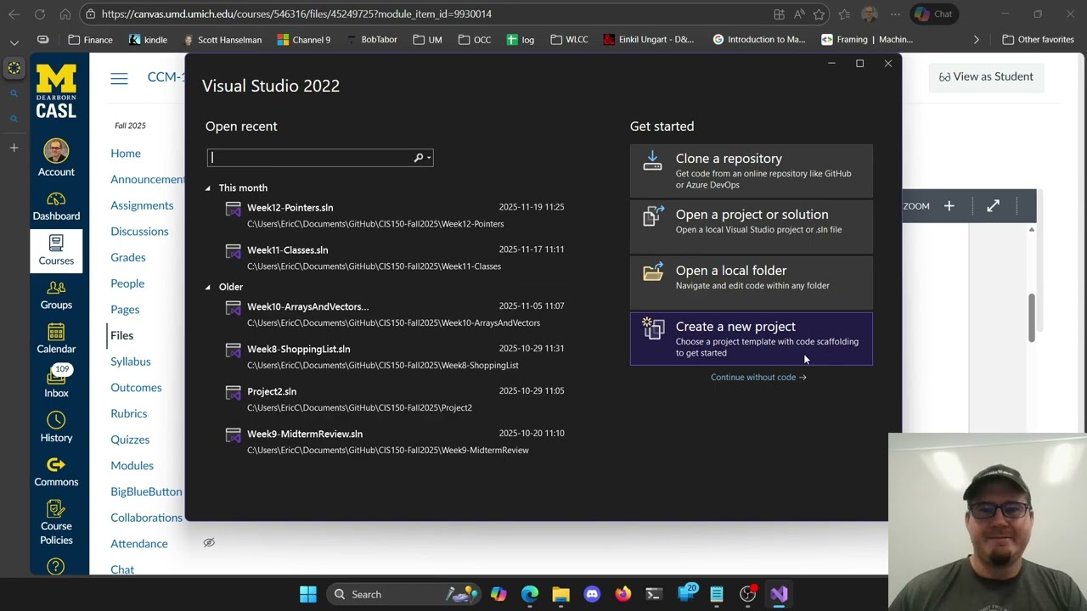Open Week12-Pointers.sln from recent list
Screen dimensions: 1087x611
tap(395, 215)
